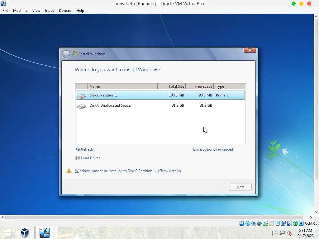Screen dimensions: 319x239
Task: Click the drive icon for Disk 0 Partition 1
Action: point(81,96)
